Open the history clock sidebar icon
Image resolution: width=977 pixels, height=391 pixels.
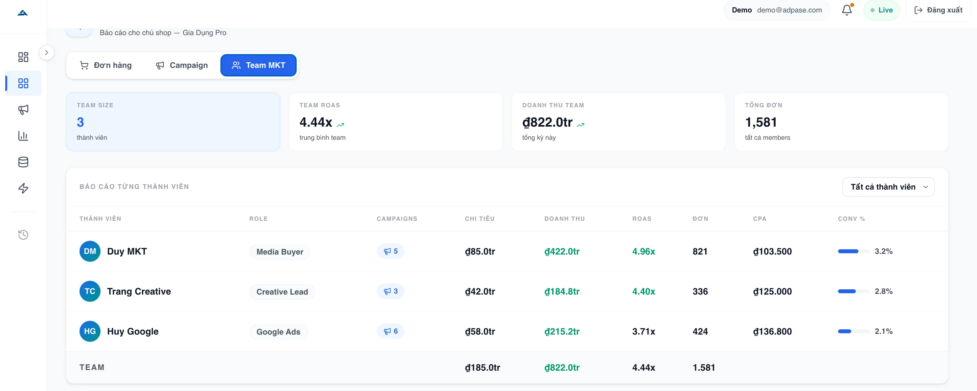[23, 235]
